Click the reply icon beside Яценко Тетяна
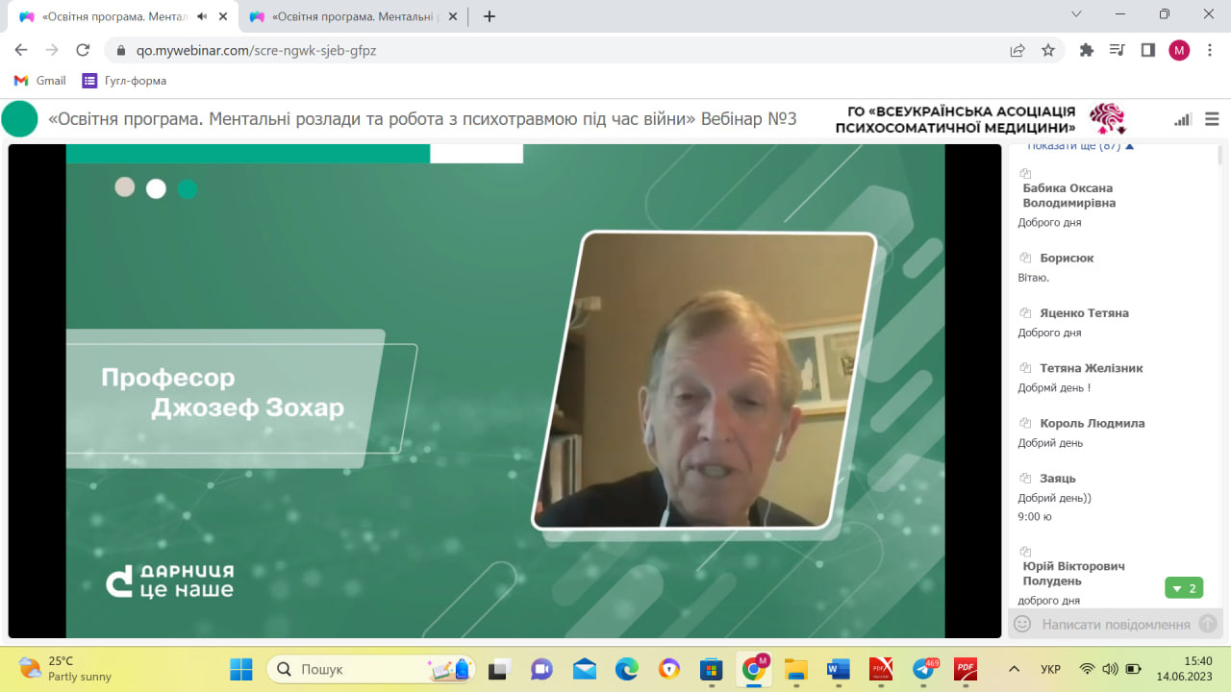Image resolution: width=1231 pixels, height=692 pixels. pyautogui.click(x=1025, y=312)
